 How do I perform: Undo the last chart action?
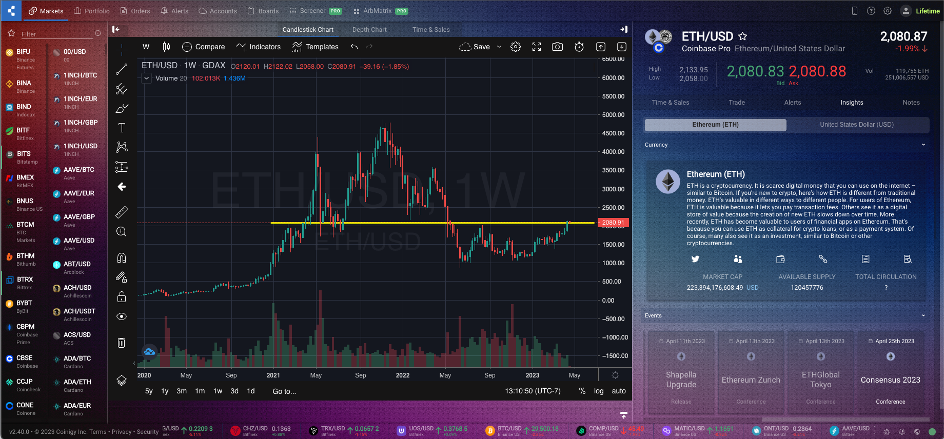354,47
